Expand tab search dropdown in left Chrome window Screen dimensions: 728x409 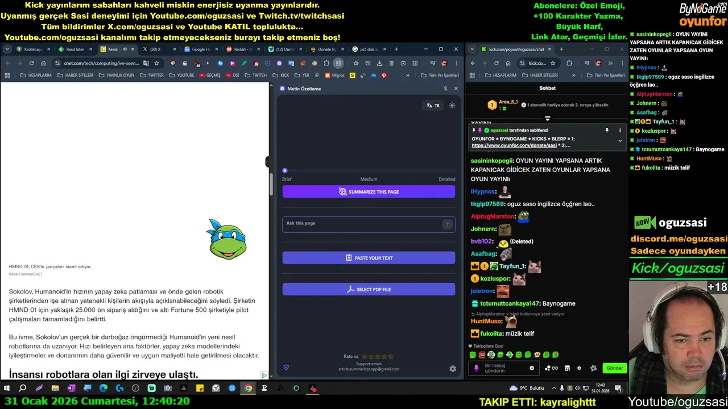click(7, 49)
